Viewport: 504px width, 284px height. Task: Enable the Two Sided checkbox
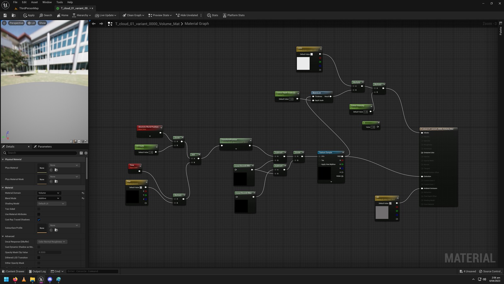tap(39, 209)
